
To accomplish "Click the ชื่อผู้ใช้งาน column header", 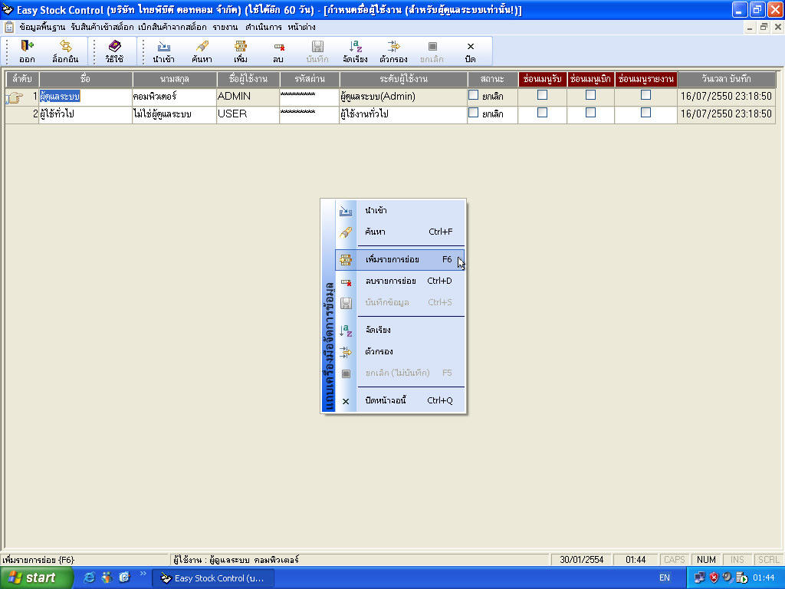I will tap(248, 79).
